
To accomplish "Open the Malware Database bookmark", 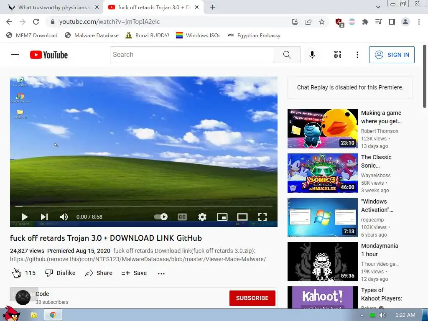I will (x=92, y=35).
